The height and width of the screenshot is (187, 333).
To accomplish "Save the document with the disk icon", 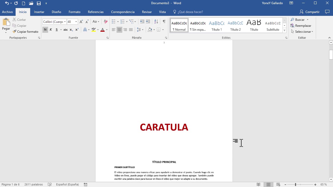I will (x=39, y=3).
